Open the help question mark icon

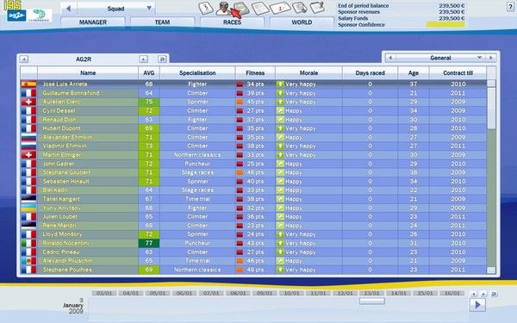pos(510,7)
